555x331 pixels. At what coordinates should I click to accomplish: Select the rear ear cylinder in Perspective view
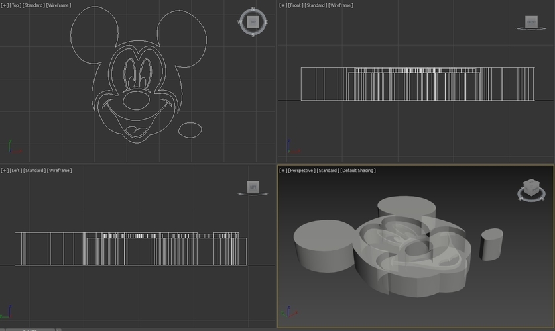(406, 206)
